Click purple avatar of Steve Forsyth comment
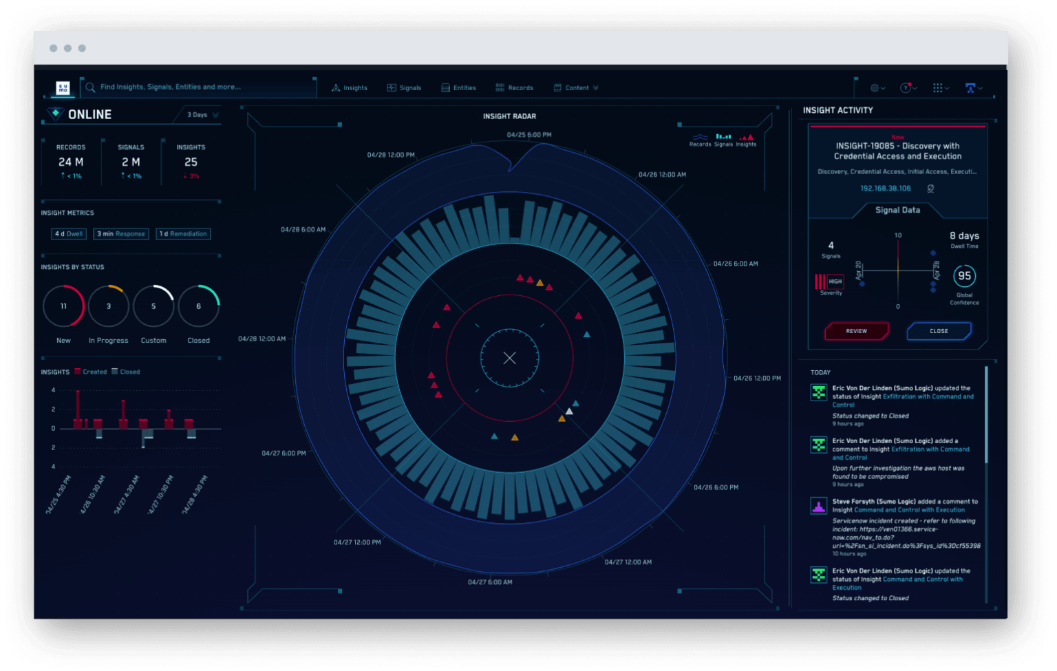Screen dimensions: 1057x671 [x=818, y=507]
